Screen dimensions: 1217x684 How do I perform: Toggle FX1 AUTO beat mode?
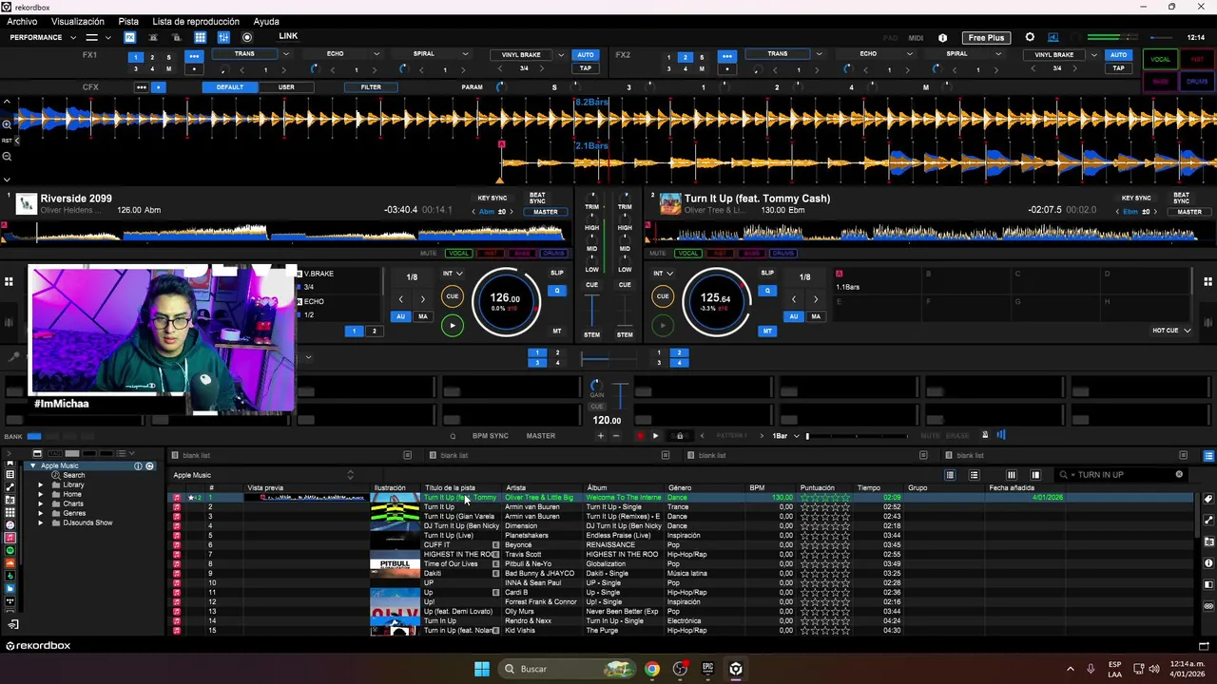[x=586, y=55]
